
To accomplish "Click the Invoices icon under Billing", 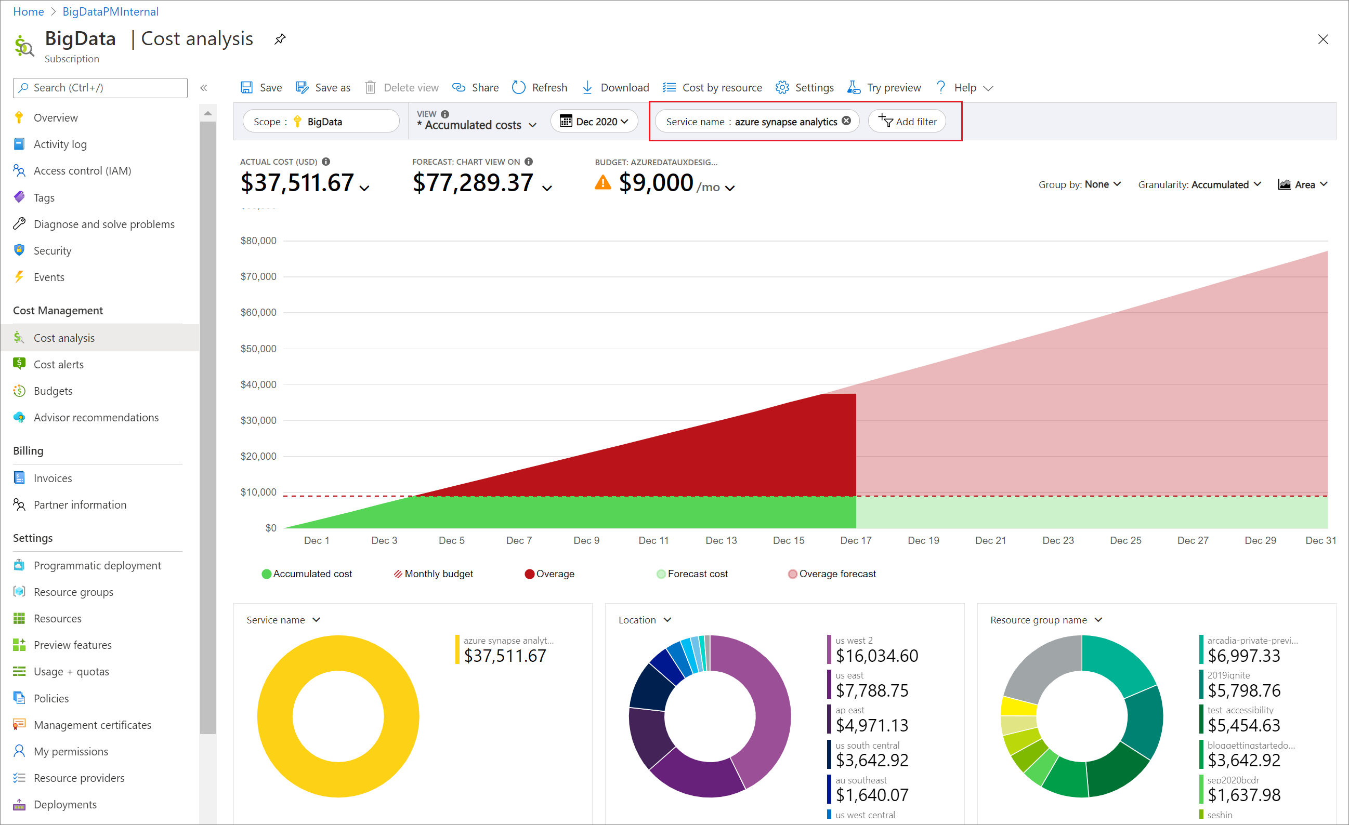I will click(19, 476).
